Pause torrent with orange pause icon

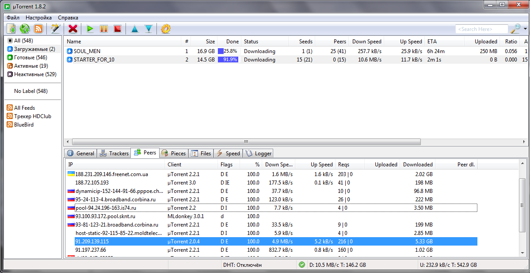(104, 29)
